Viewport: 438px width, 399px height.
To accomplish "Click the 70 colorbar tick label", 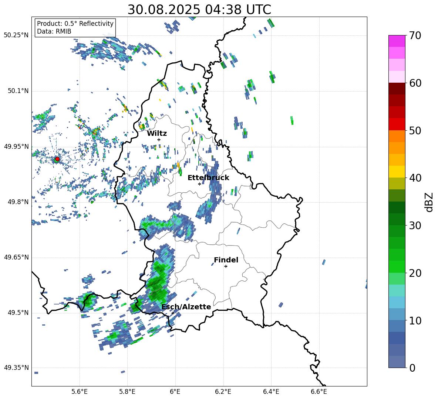I will [415, 35].
